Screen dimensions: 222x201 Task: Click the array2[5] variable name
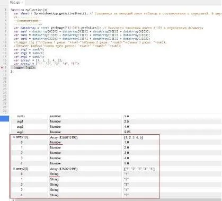22,169
